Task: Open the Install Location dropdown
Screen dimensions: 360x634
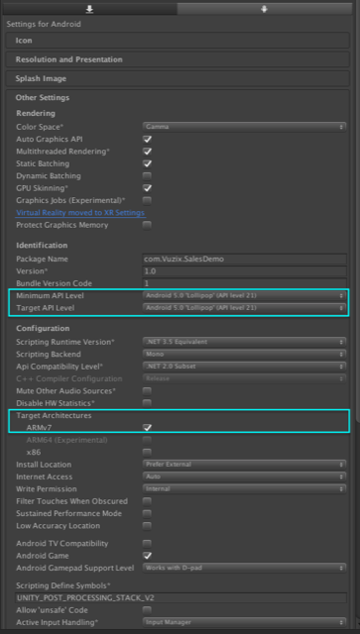Action: [x=244, y=465]
